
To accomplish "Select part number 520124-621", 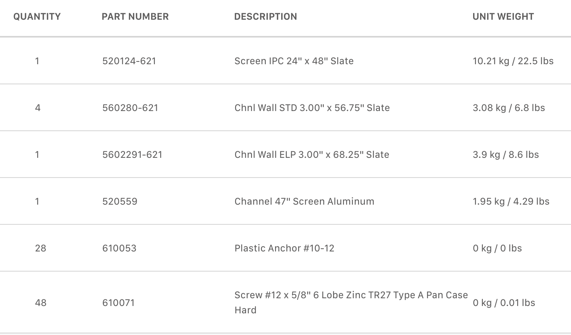I will click(x=129, y=61).
